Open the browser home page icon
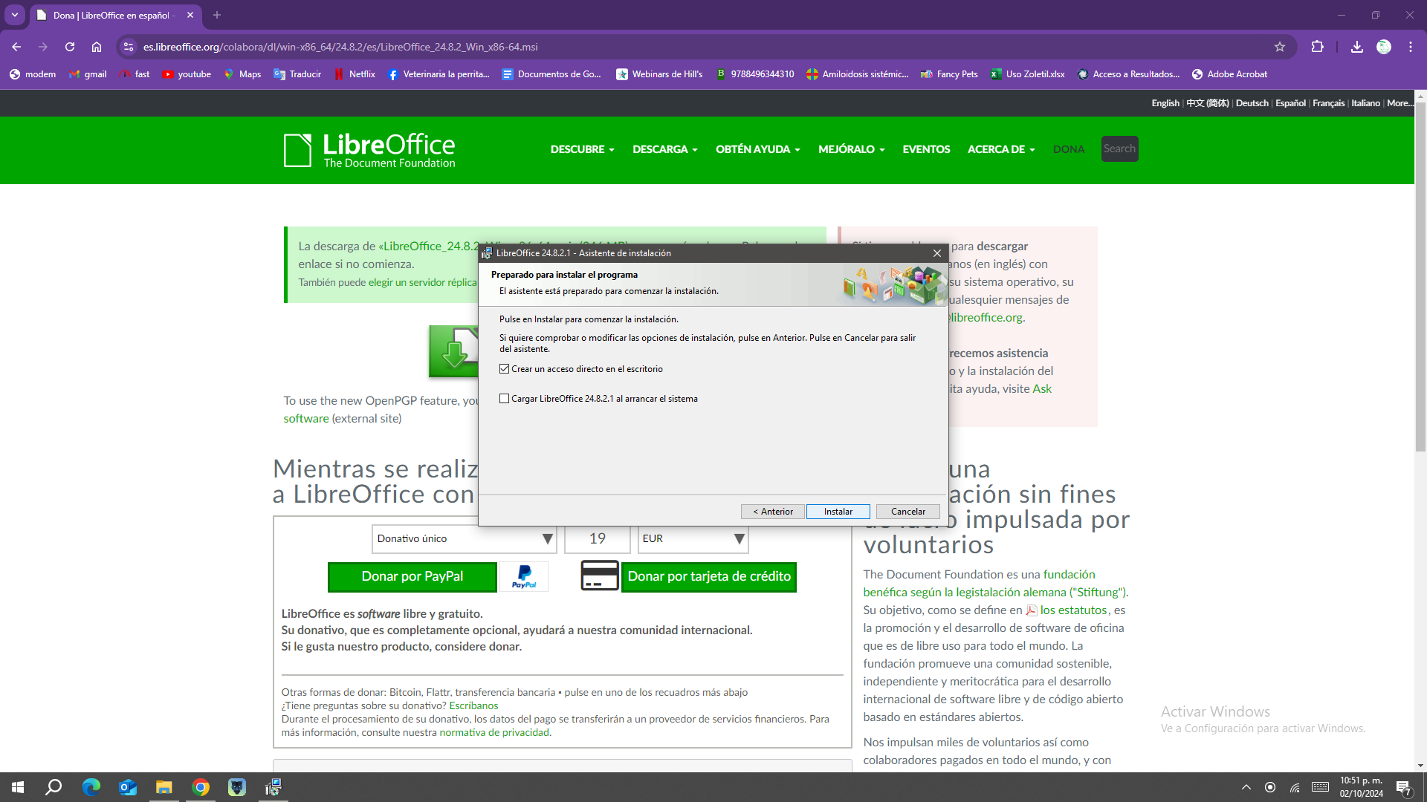1427x802 pixels. click(97, 47)
